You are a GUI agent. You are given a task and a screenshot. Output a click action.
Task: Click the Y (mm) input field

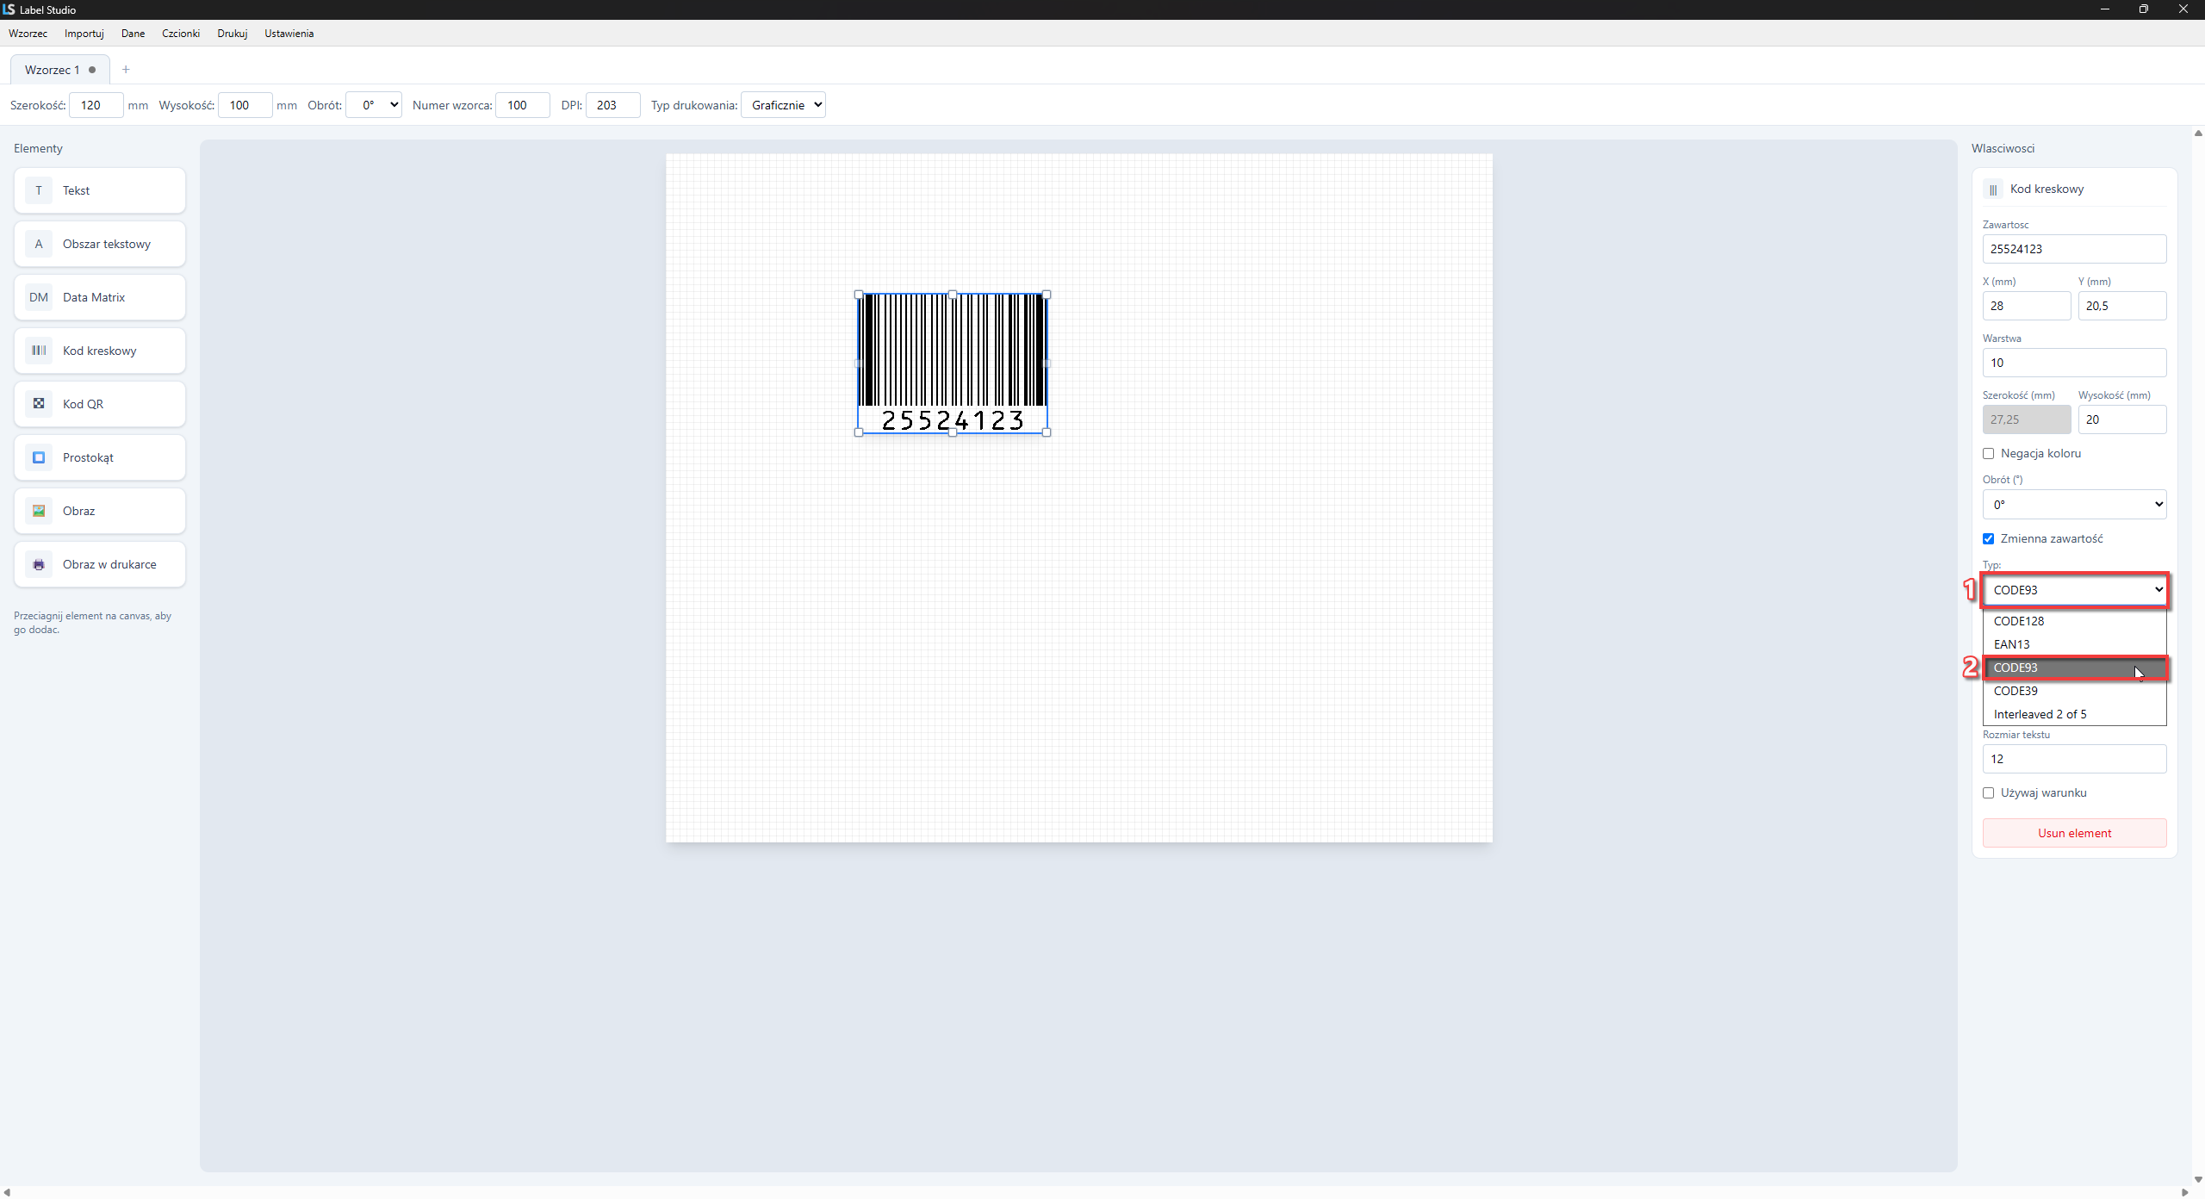click(2121, 306)
